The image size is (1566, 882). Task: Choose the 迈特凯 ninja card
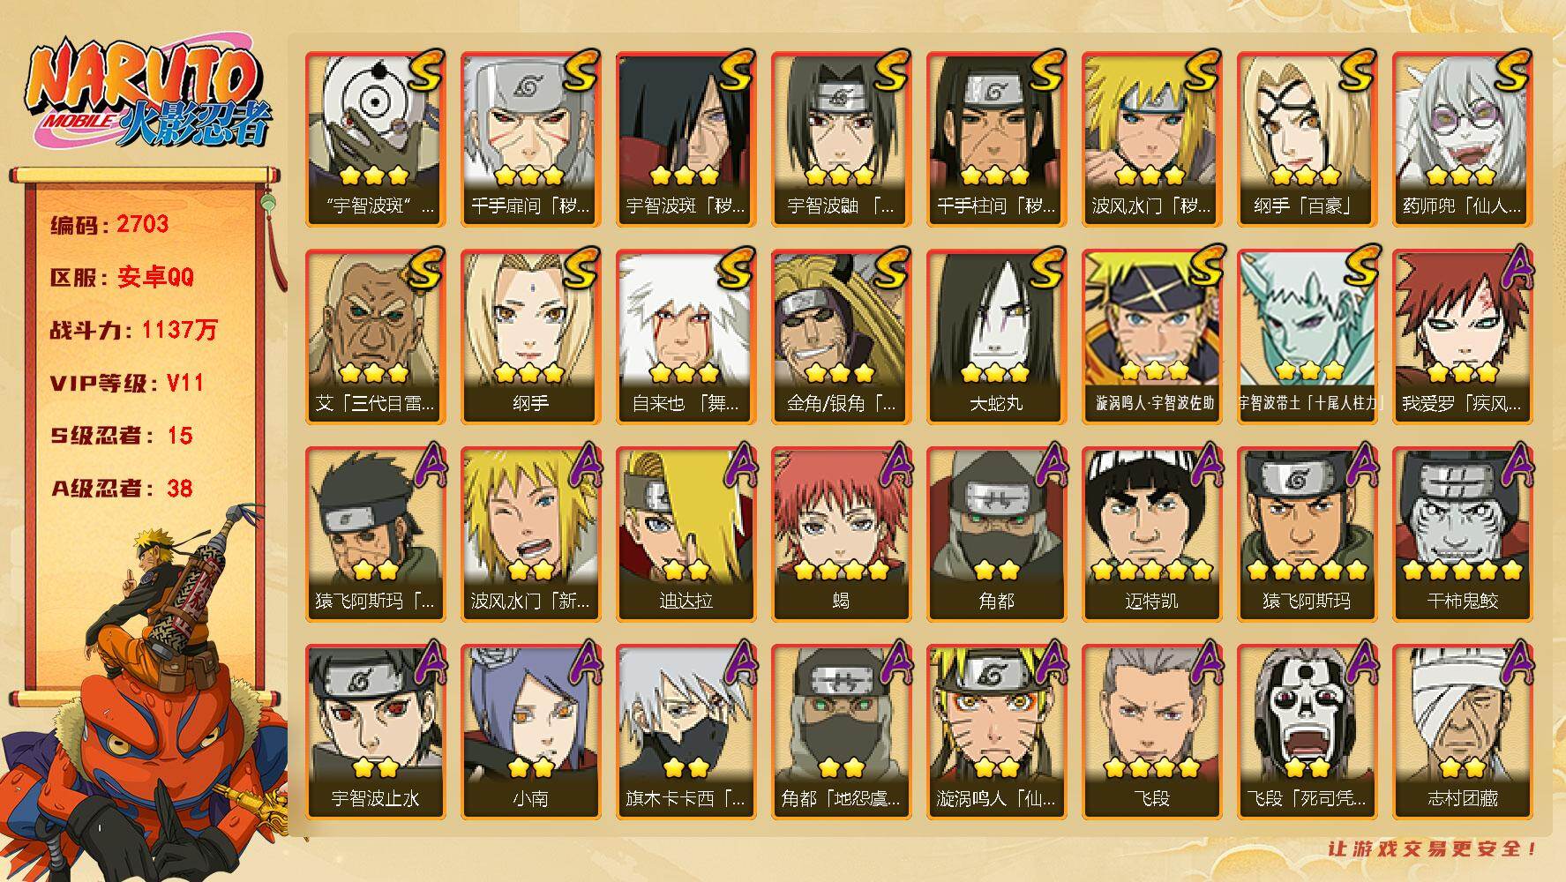pos(1151,534)
